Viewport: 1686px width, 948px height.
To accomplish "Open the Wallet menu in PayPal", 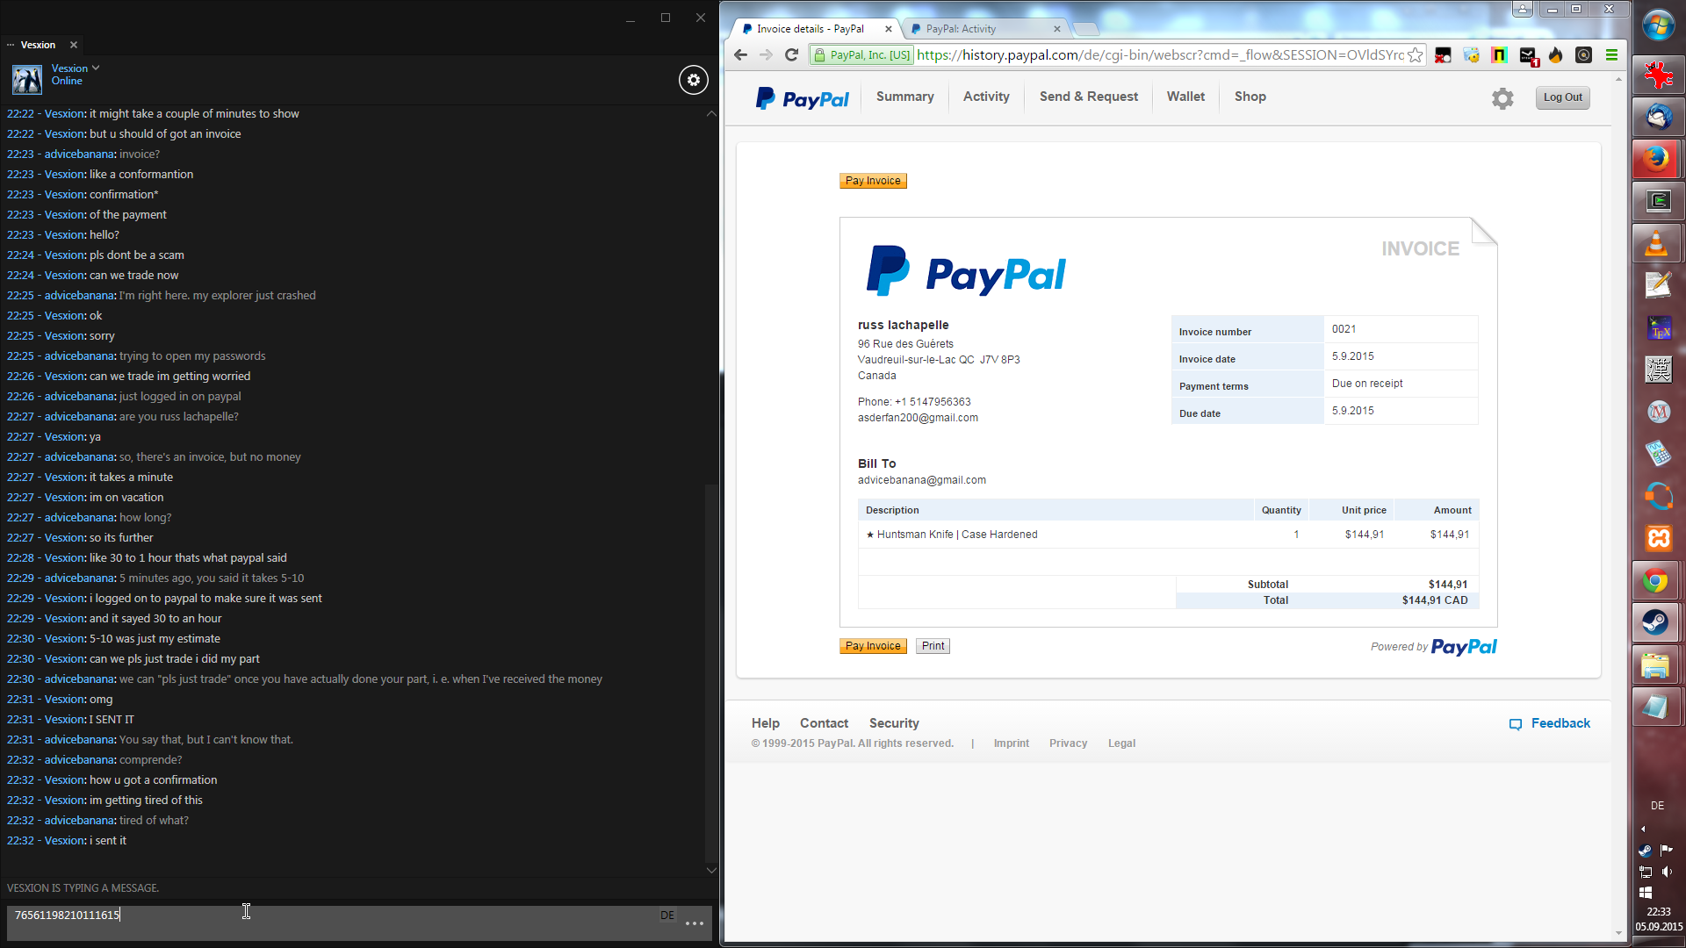I will pos(1185,97).
